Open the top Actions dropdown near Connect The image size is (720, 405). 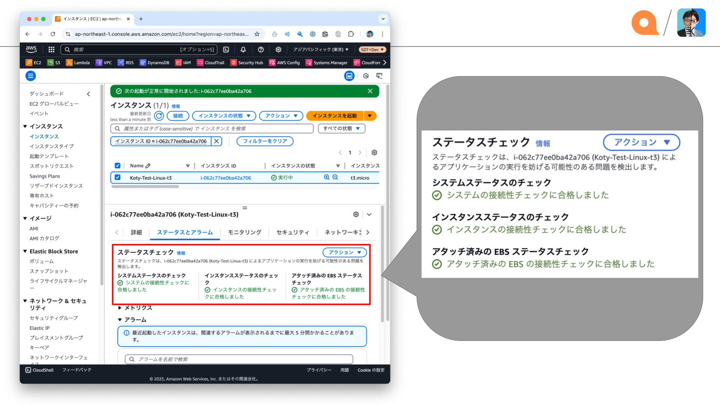281,116
